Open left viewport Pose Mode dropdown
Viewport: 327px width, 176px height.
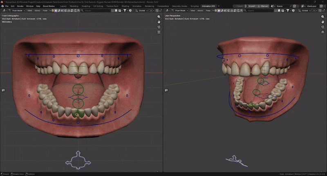(17, 11)
